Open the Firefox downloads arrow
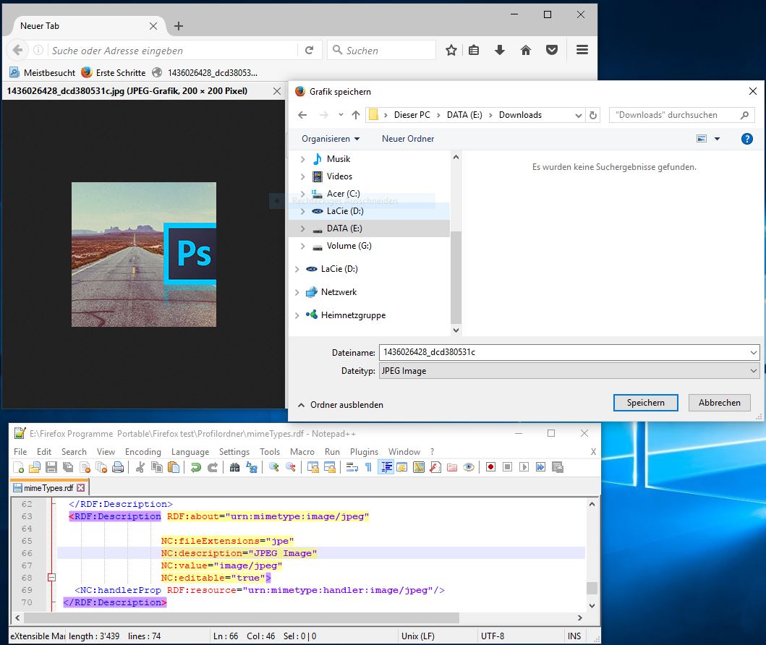766x645 pixels. [499, 50]
